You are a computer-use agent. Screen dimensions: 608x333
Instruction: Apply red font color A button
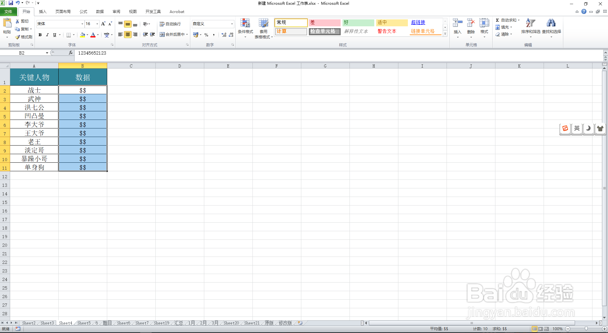(93, 35)
